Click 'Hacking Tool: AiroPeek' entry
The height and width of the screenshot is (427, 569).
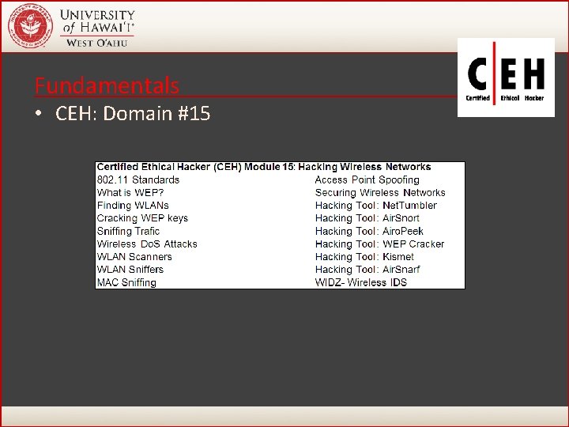[369, 231]
